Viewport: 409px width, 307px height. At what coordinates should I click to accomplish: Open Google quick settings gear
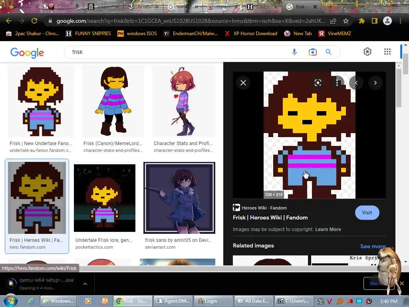[x=367, y=52]
